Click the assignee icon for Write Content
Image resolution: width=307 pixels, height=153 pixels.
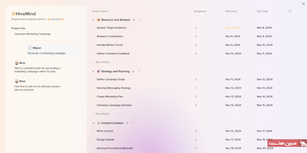click(x=196, y=131)
